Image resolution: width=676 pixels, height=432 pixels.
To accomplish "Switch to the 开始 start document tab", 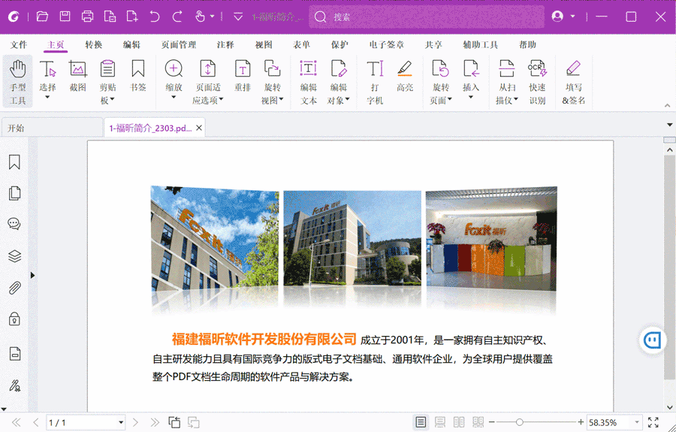I will 52,128.
